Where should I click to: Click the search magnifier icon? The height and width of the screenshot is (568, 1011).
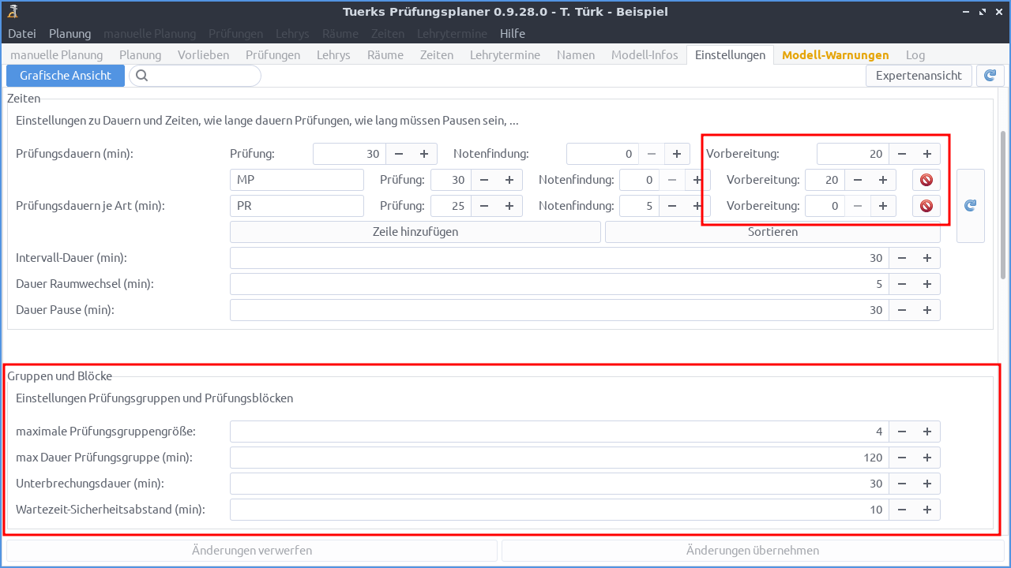coord(142,76)
